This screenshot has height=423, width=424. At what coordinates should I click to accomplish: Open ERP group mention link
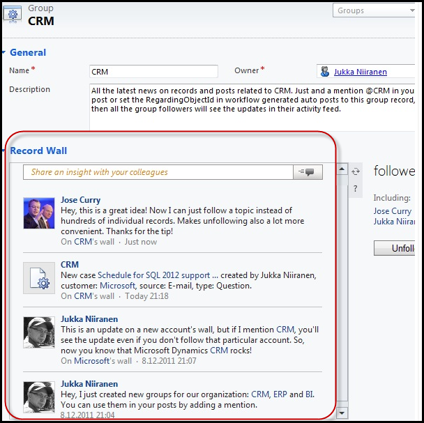tap(280, 394)
